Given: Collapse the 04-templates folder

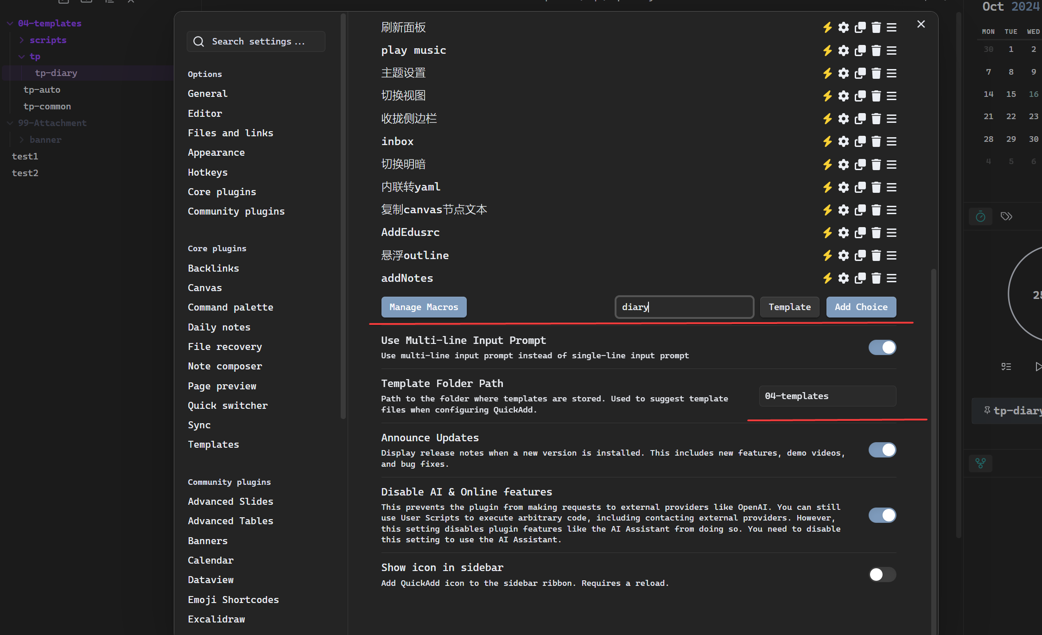Looking at the screenshot, I should pos(10,23).
